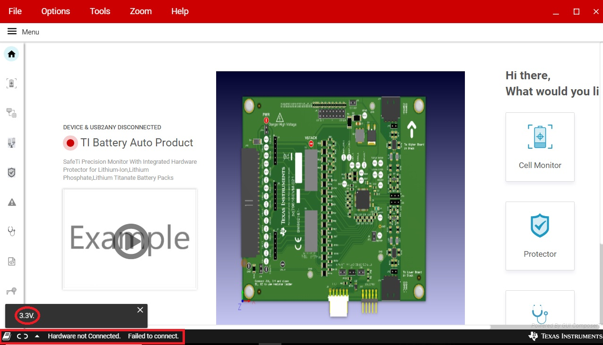The width and height of the screenshot is (603, 345).
Task: Click the red connection status dot
Action: [x=70, y=143]
